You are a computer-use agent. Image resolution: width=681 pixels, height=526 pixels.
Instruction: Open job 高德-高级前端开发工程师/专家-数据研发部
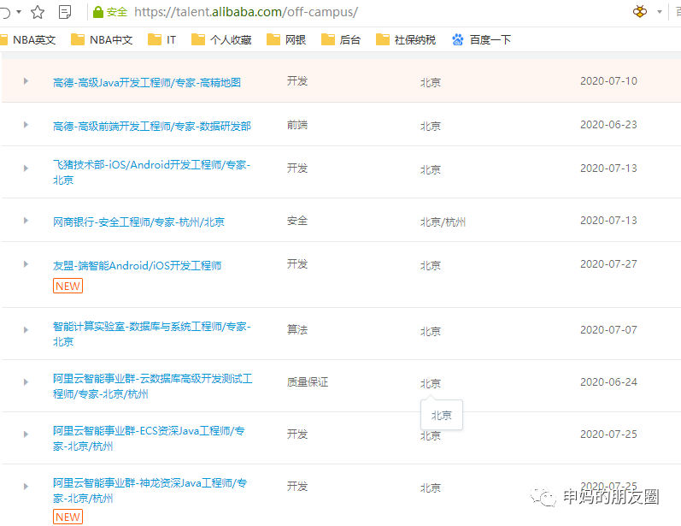152,126
